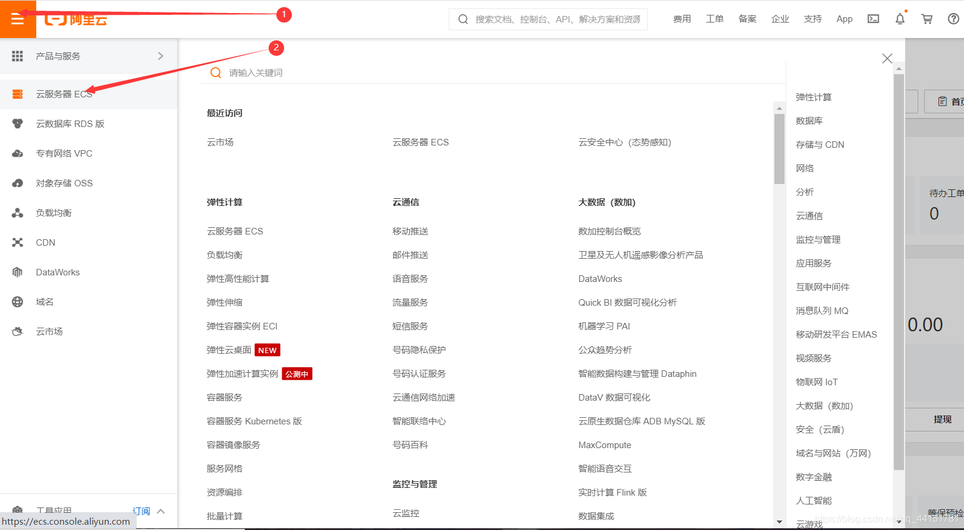Jump to 弹性计算 category on right
Screen dimensions: 964x530
click(x=814, y=97)
